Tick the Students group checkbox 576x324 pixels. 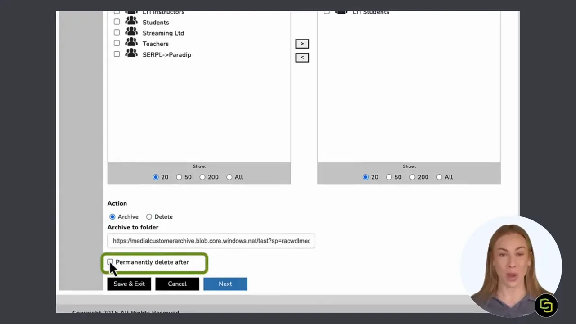coord(117,22)
